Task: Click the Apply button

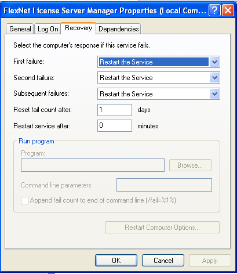Action: tap(210, 261)
